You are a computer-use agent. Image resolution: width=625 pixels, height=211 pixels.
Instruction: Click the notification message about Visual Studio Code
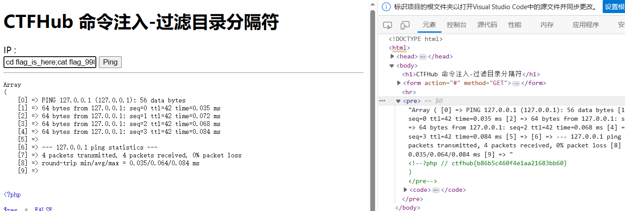(495, 7)
